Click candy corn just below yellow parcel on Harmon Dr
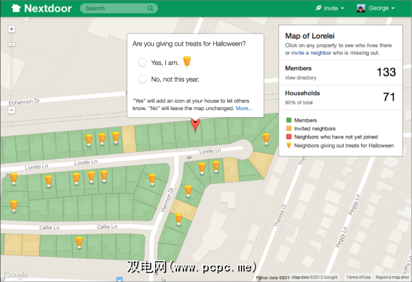 [179, 219]
